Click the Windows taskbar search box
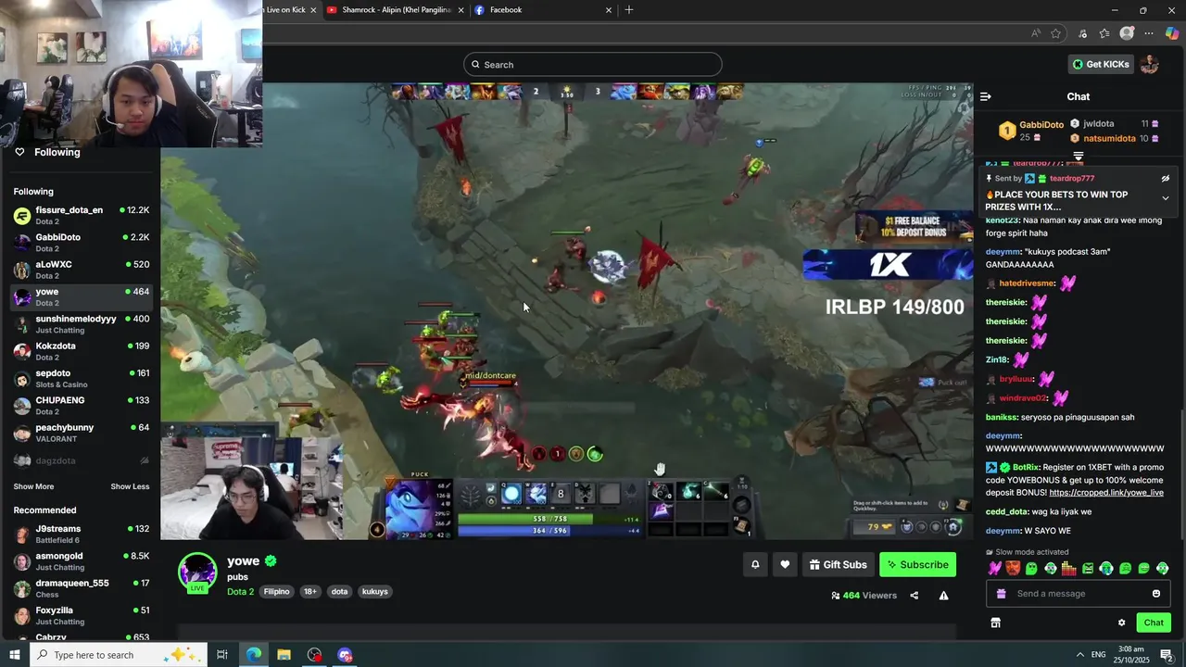Image resolution: width=1186 pixels, height=667 pixels. [120, 655]
